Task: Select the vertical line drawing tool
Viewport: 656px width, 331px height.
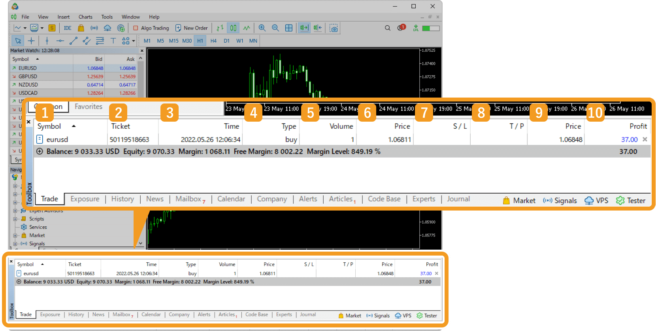Action: 47,41
